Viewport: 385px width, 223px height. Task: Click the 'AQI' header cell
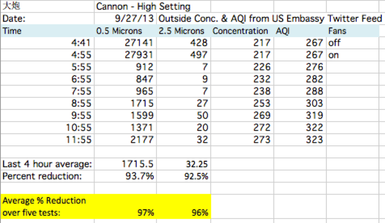[300, 31]
